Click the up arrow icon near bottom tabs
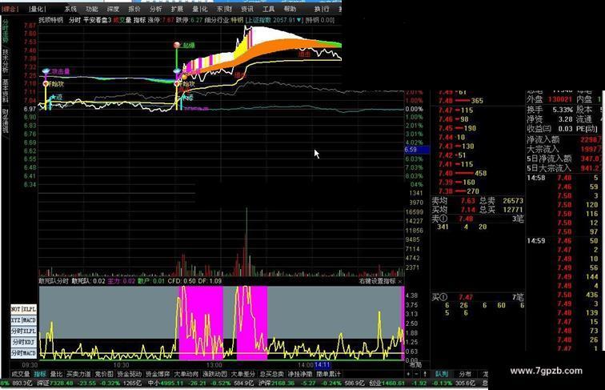 (x=425, y=374)
